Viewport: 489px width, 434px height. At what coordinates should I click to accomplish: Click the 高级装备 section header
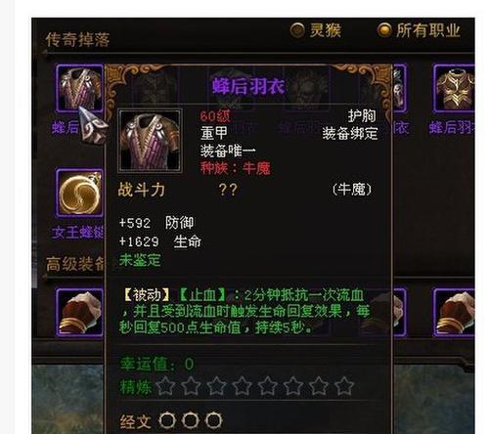75,264
